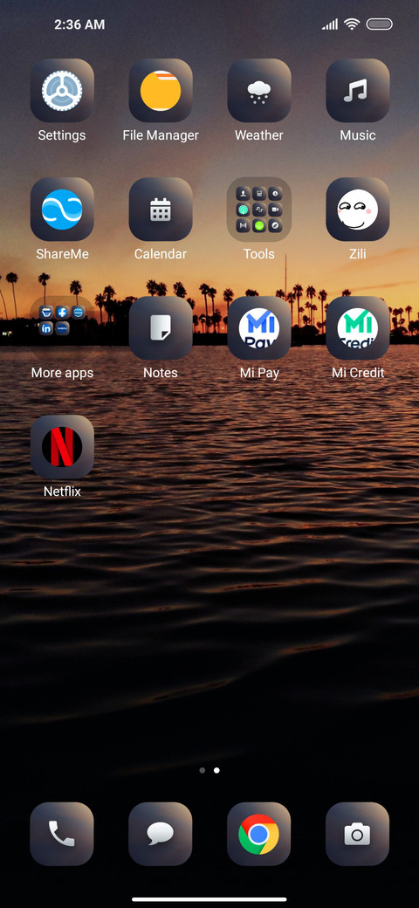
Task: Go to the first home page dot
Action: pyautogui.click(x=202, y=770)
